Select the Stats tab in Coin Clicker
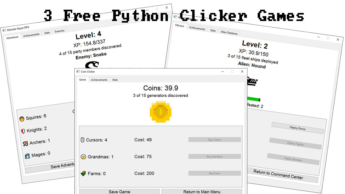This screenshot has height=194, width=345. (115, 79)
